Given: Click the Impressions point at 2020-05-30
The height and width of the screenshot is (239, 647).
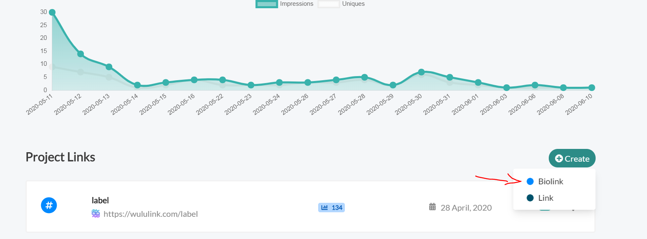Looking at the screenshot, I should pyautogui.click(x=421, y=72).
